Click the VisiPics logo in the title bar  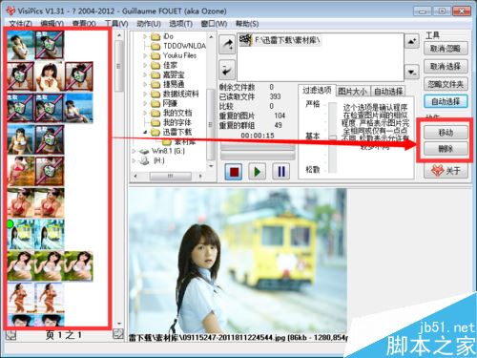coord(10,11)
